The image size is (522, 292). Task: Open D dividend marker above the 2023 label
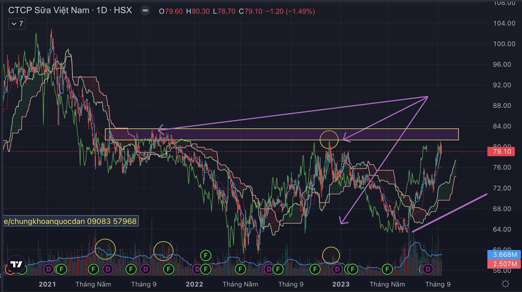coord(337,269)
